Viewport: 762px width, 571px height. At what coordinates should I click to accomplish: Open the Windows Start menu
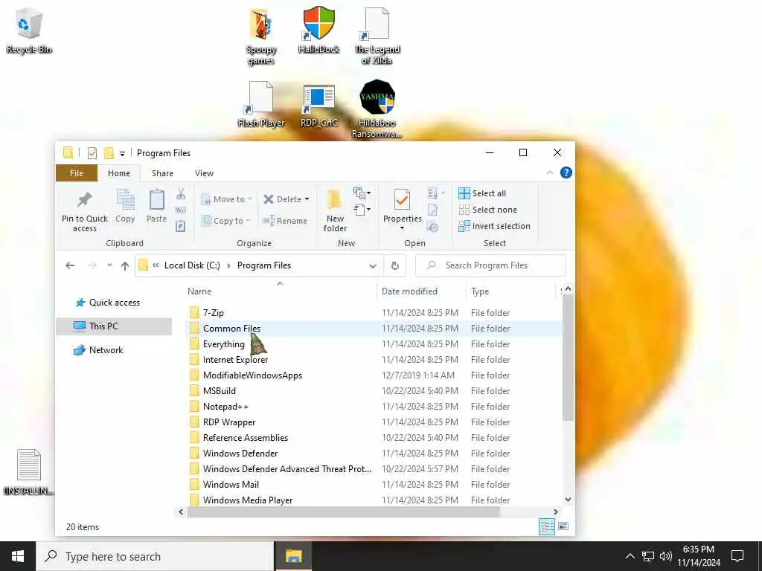[18, 556]
